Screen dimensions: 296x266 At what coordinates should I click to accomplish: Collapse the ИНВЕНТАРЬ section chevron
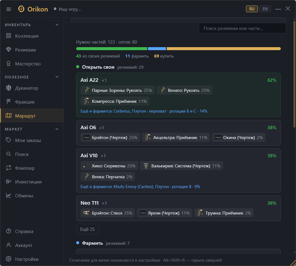[57, 25]
